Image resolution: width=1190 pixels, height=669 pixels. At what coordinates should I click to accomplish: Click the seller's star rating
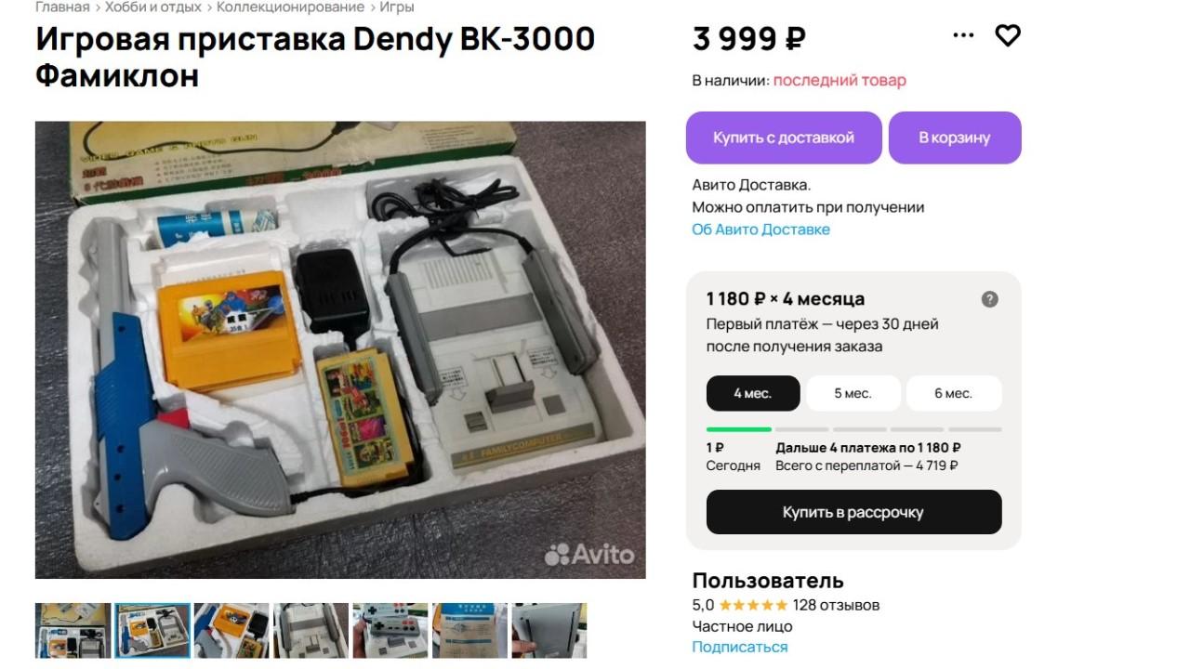(753, 605)
